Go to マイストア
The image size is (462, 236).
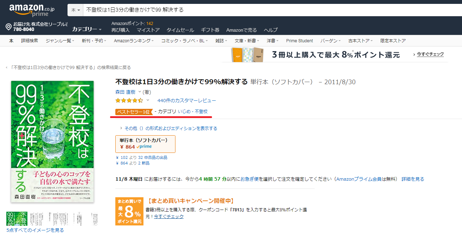point(148,30)
